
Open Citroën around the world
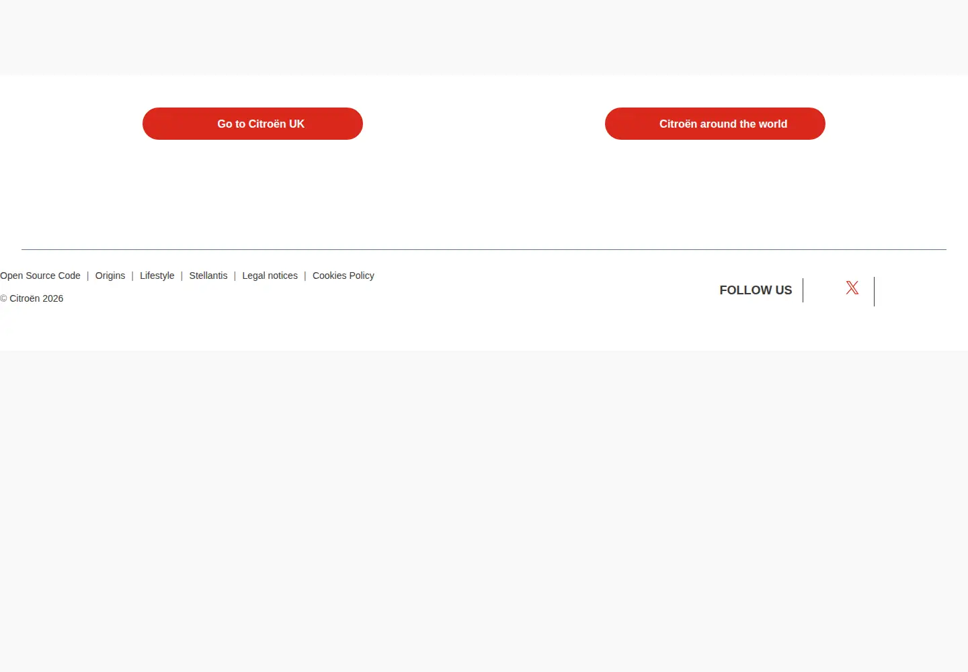click(715, 124)
